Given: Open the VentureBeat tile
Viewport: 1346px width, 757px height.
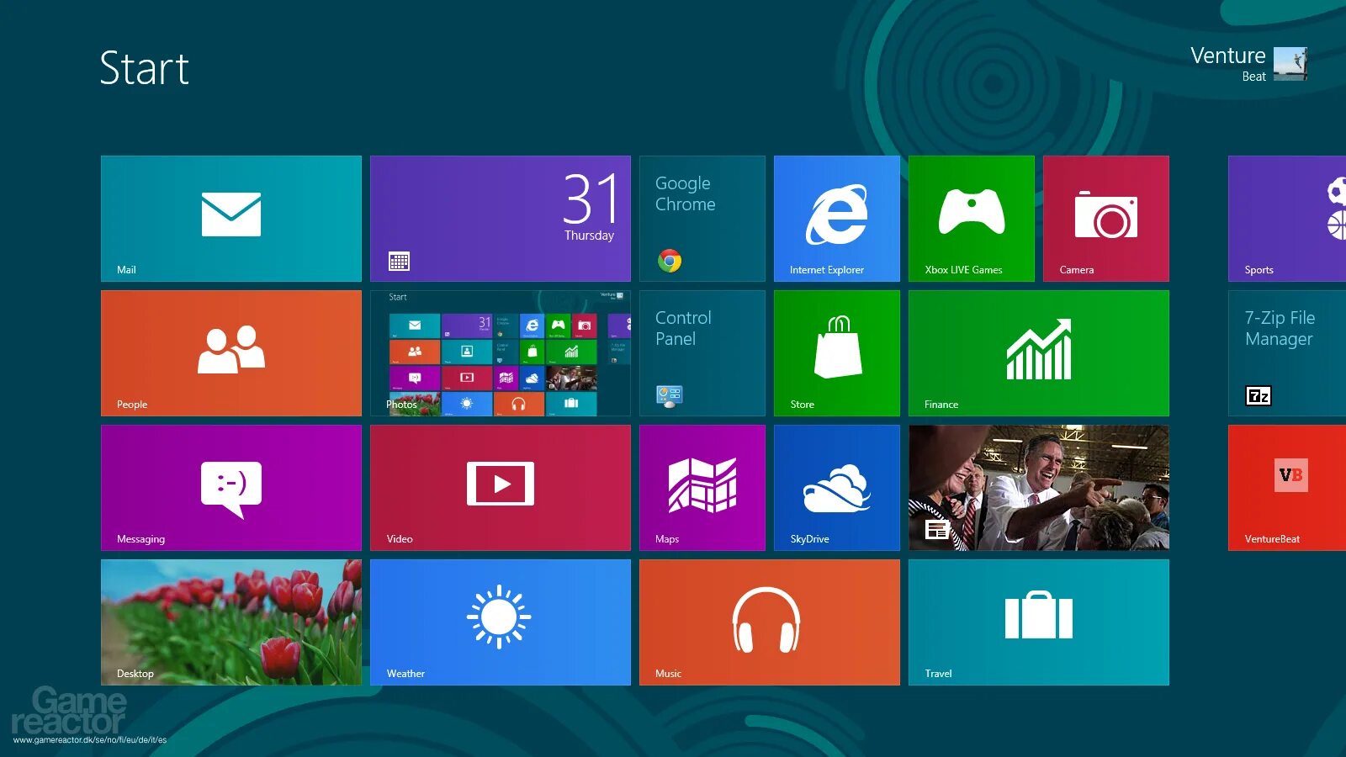Looking at the screenshot, I should coord(1287,488).
